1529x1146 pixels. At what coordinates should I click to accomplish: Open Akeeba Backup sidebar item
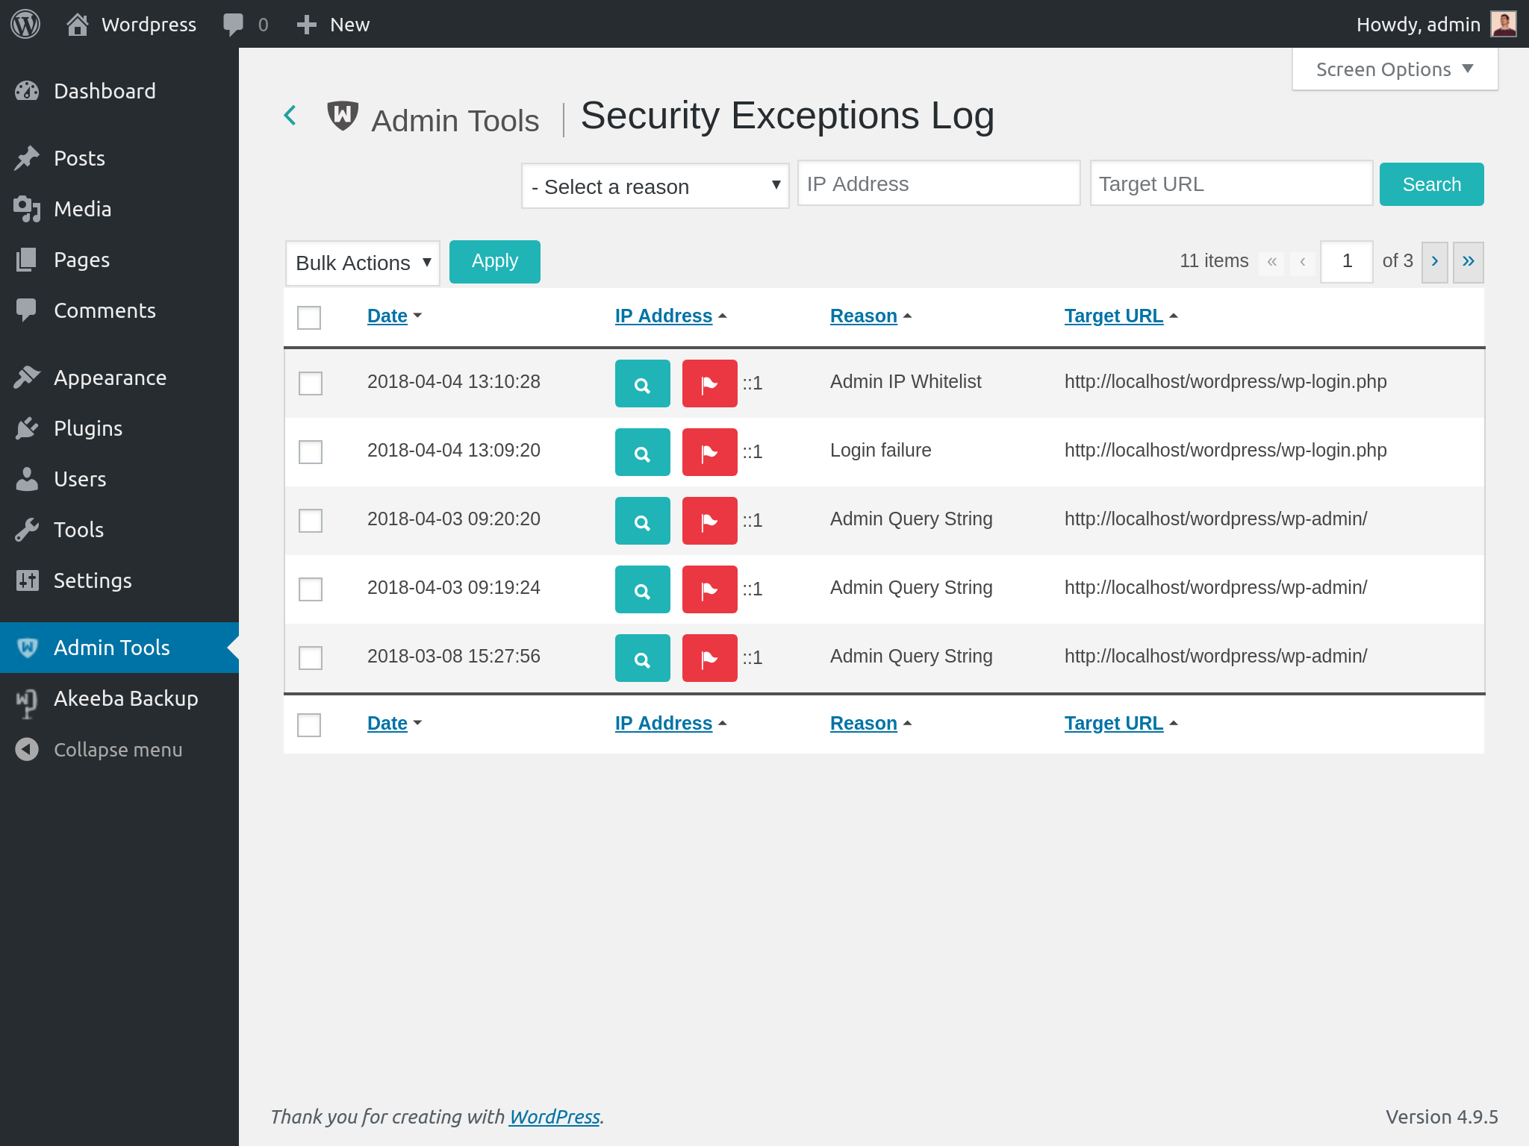point(119,698)
